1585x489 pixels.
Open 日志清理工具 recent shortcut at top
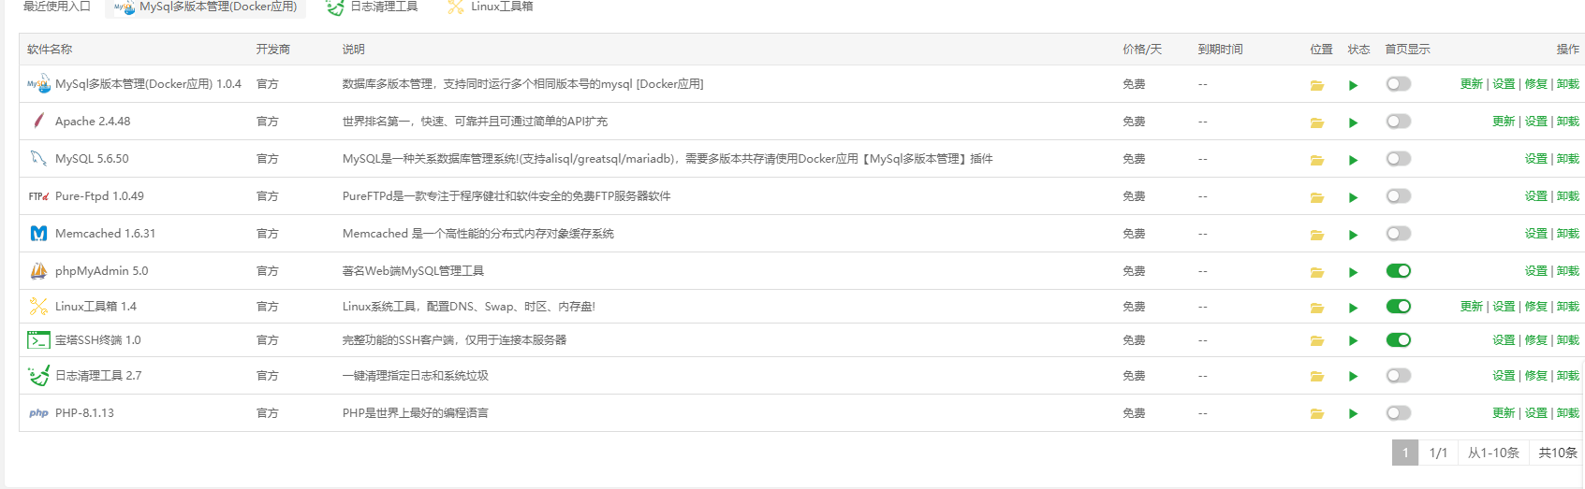(372, 7)
